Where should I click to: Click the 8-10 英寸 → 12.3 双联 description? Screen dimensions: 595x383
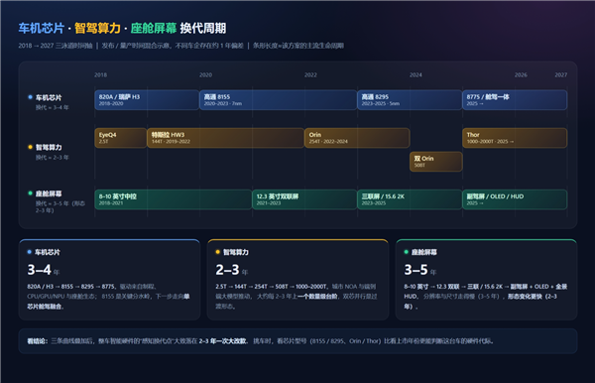pyautogui.click(x=486, y=297)
